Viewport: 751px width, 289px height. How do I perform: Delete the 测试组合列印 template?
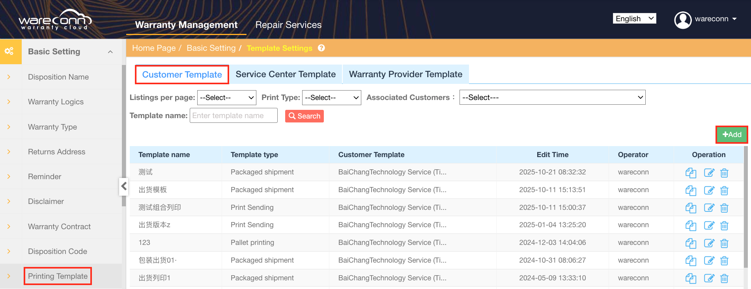click(x=724, y=208)
